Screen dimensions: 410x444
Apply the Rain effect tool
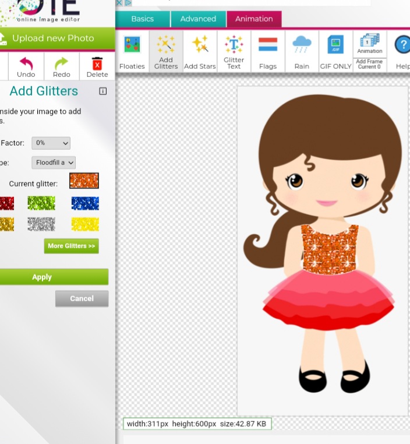click(302, 51)
